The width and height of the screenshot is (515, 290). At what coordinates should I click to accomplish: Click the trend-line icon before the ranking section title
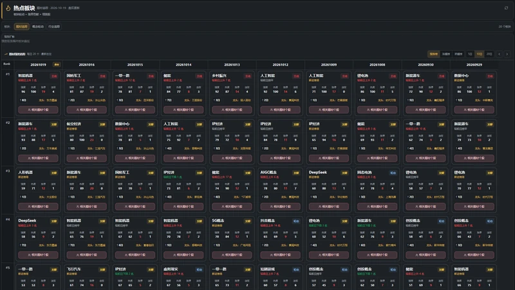(6, 54)
